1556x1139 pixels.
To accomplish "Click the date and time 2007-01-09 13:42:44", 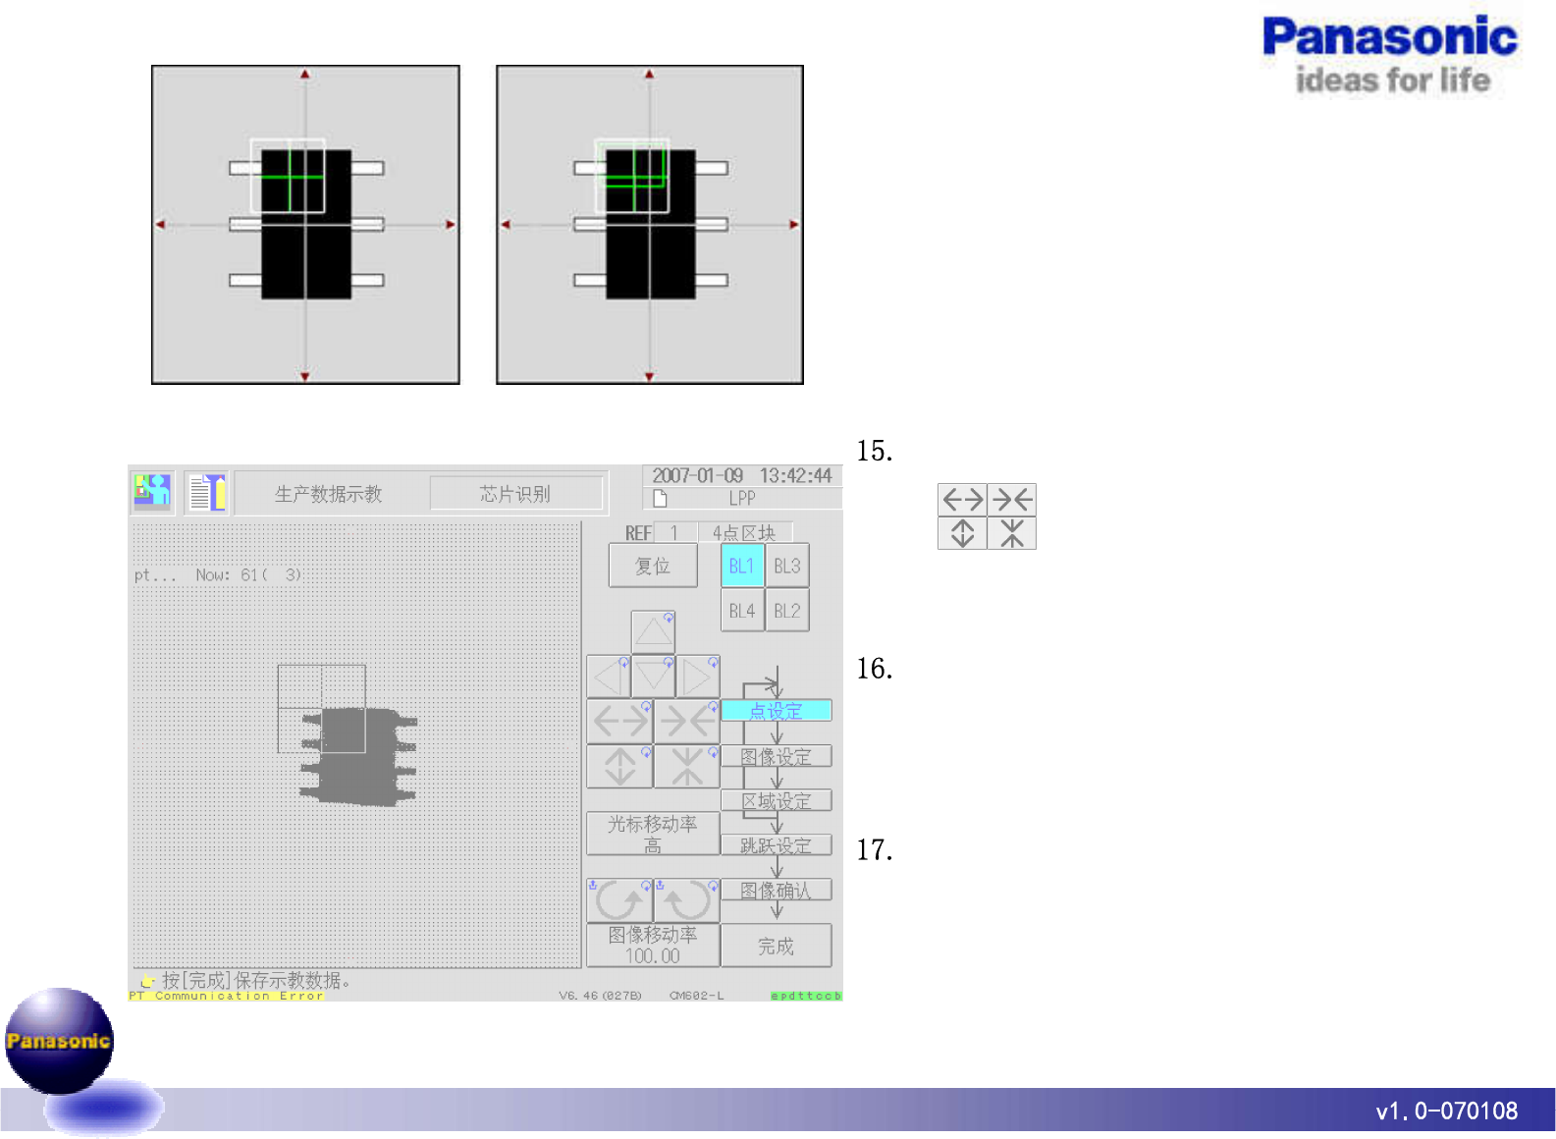I will [x=742, y=475].
